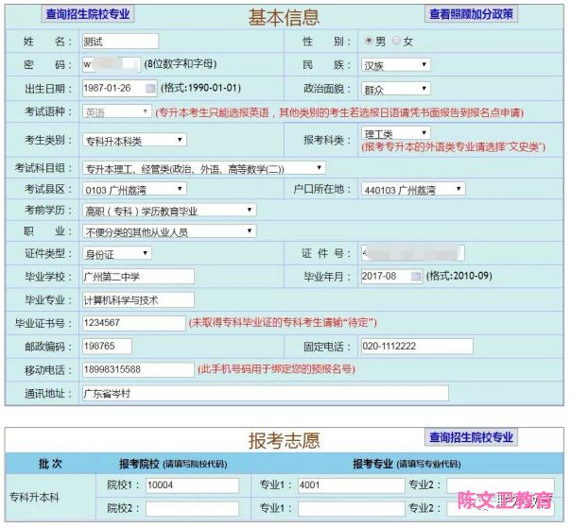Click the 专业2 field in 院校1 row
The image size is (571, 527).
coord(500,485)
